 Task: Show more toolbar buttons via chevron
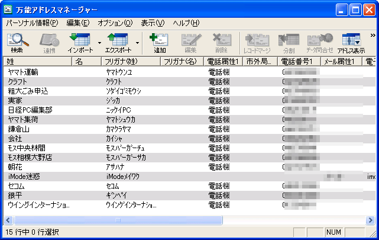372,36
